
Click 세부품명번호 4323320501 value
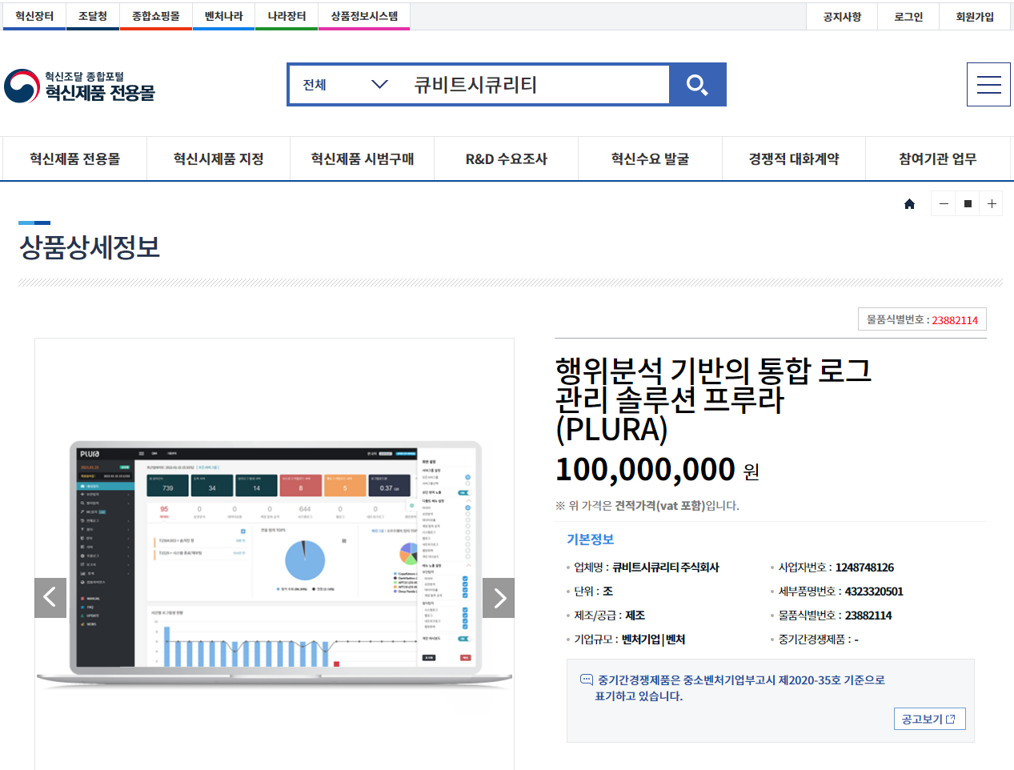(874, 592)
